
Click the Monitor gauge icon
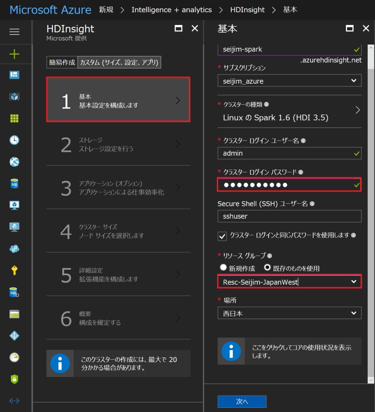coord(15,357)
